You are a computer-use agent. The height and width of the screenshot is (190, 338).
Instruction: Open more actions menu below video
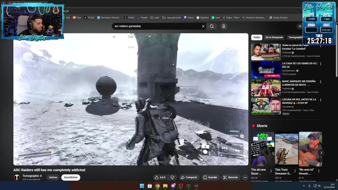point(245,177)
